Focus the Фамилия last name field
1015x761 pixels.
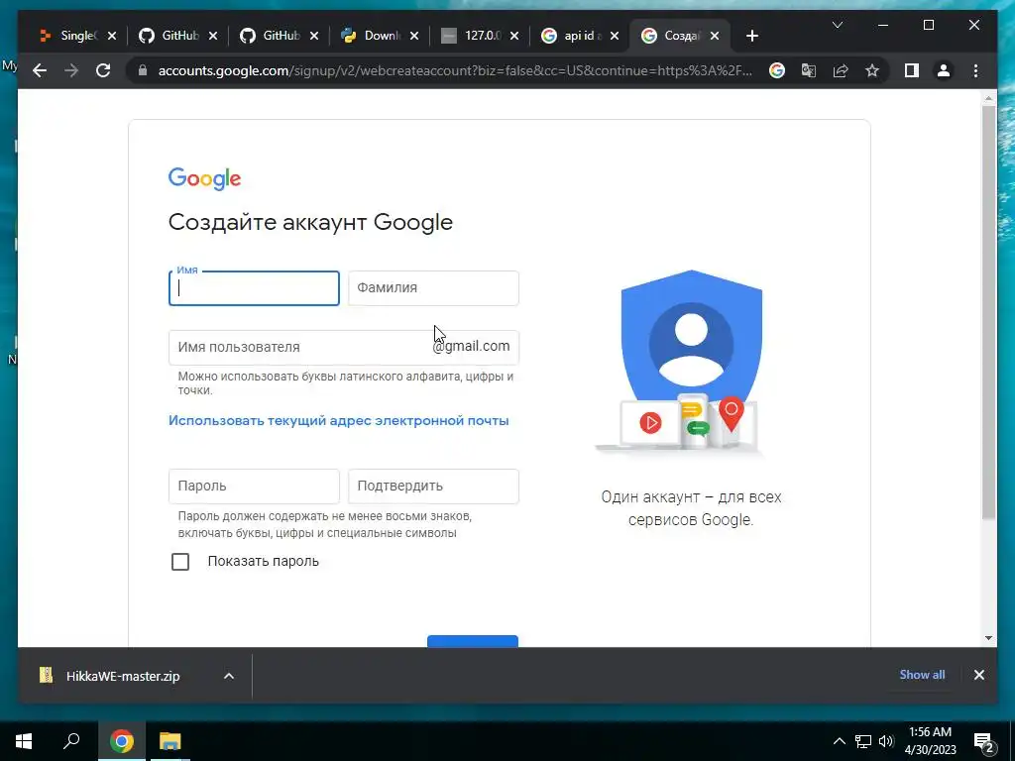click(x=433, y=288)
